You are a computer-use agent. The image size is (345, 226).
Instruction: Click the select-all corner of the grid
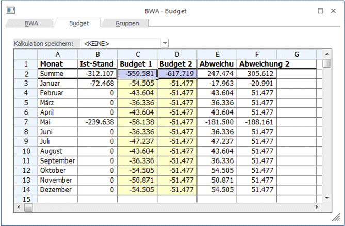[25, 54]
